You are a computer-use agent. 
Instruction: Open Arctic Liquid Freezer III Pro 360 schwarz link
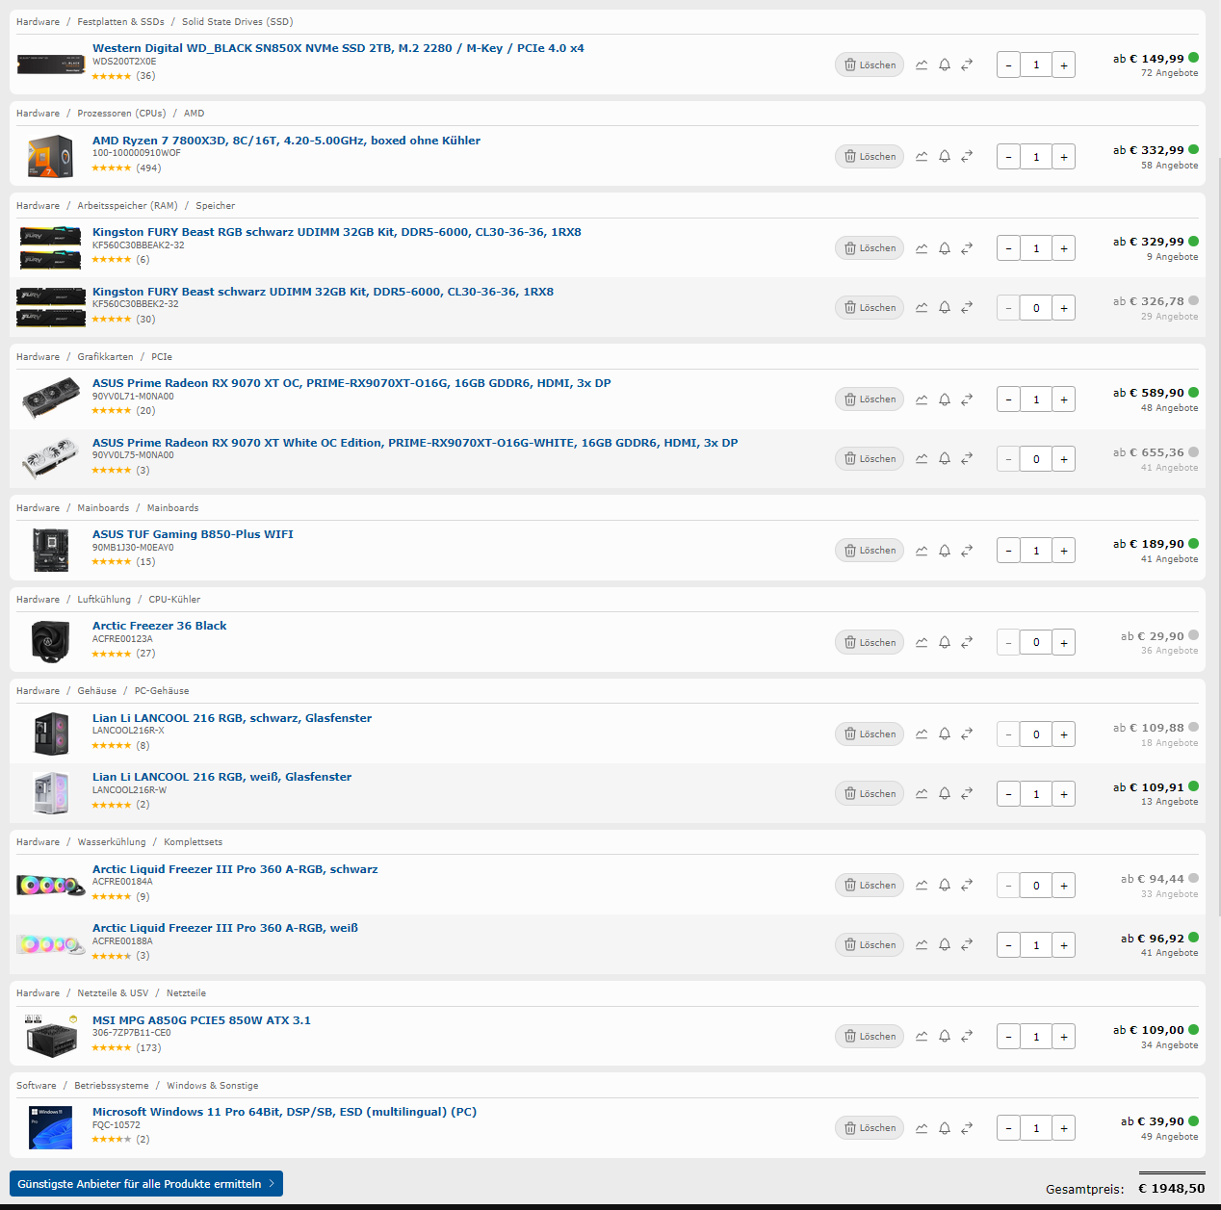tap(235, 869)
